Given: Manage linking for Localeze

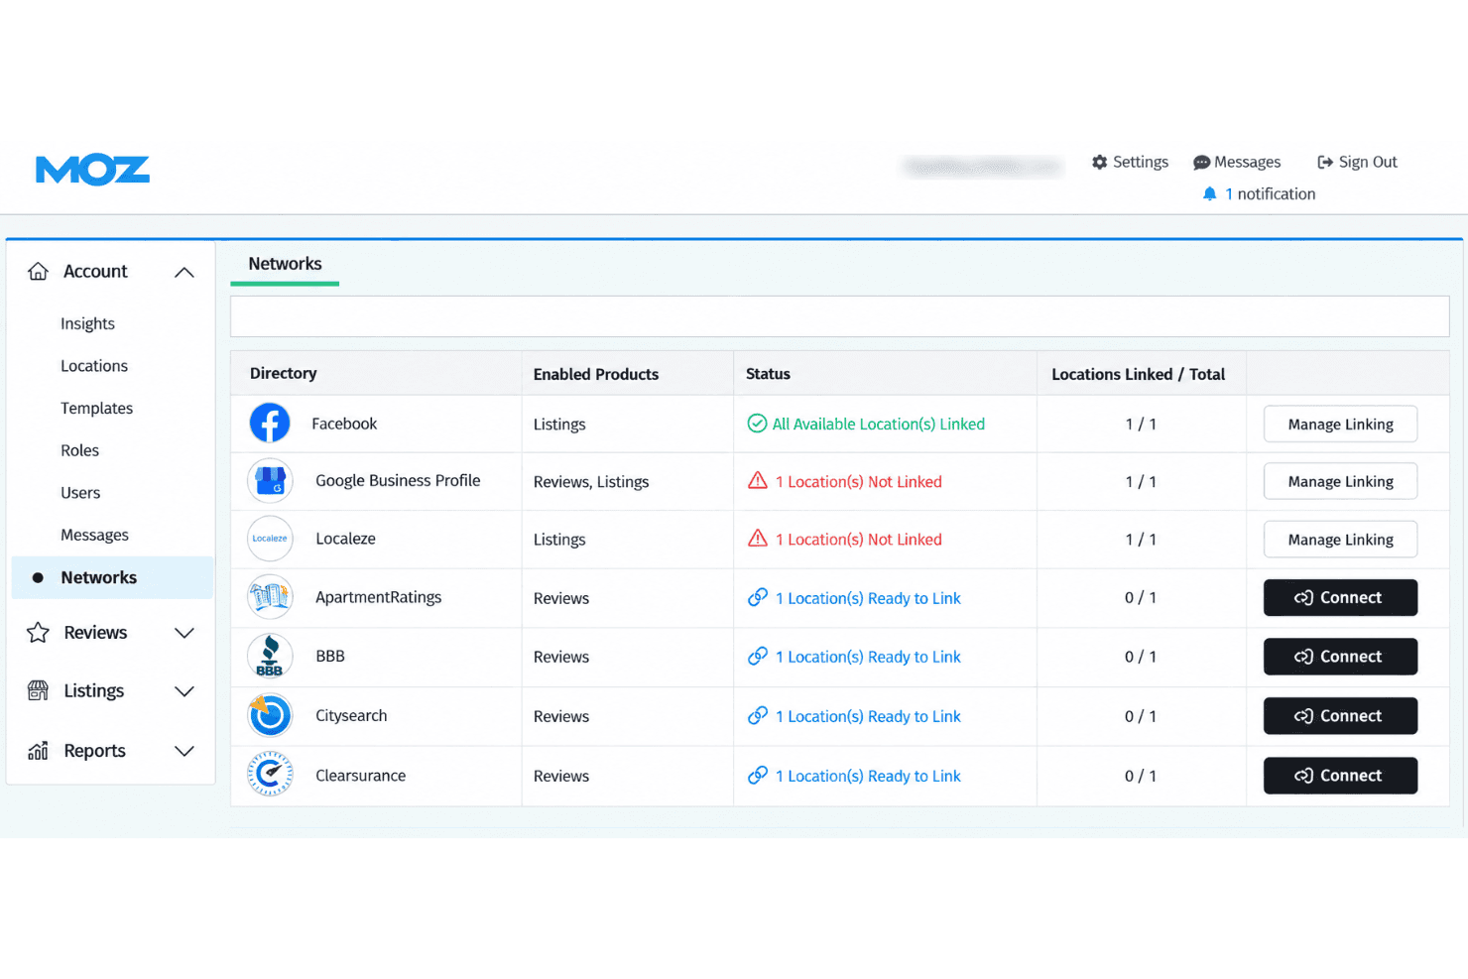Looking at the screenshot, I should [1340, 540].
